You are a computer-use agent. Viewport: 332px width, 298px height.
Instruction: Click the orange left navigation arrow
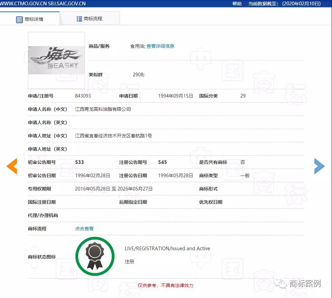click(12, 166)
